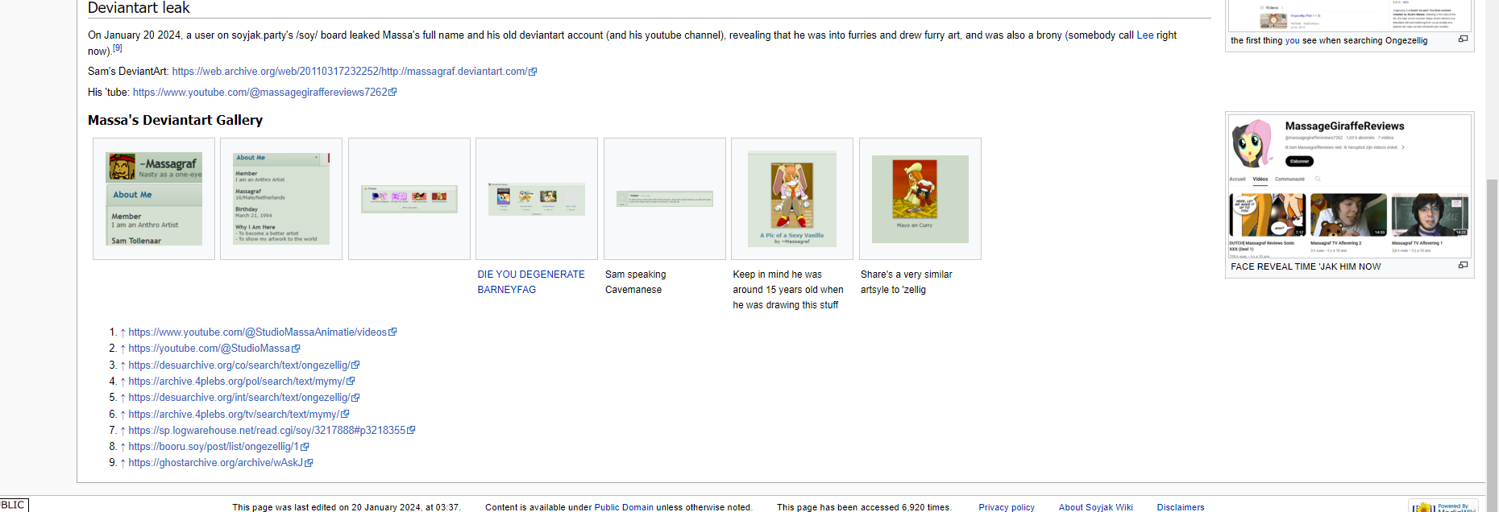Screen dimensions: 1499x512
Task: Click enlarge icon beside FACE REVEAL caption
Action: [x=1463, y=266]
